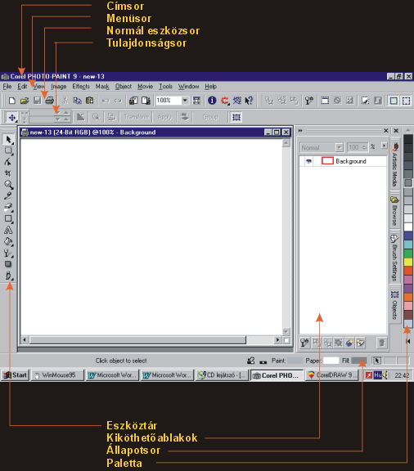Switch to the Artistic Media docker tab
The width and height of the screenshot is (414, 471).
click(394, 164)
